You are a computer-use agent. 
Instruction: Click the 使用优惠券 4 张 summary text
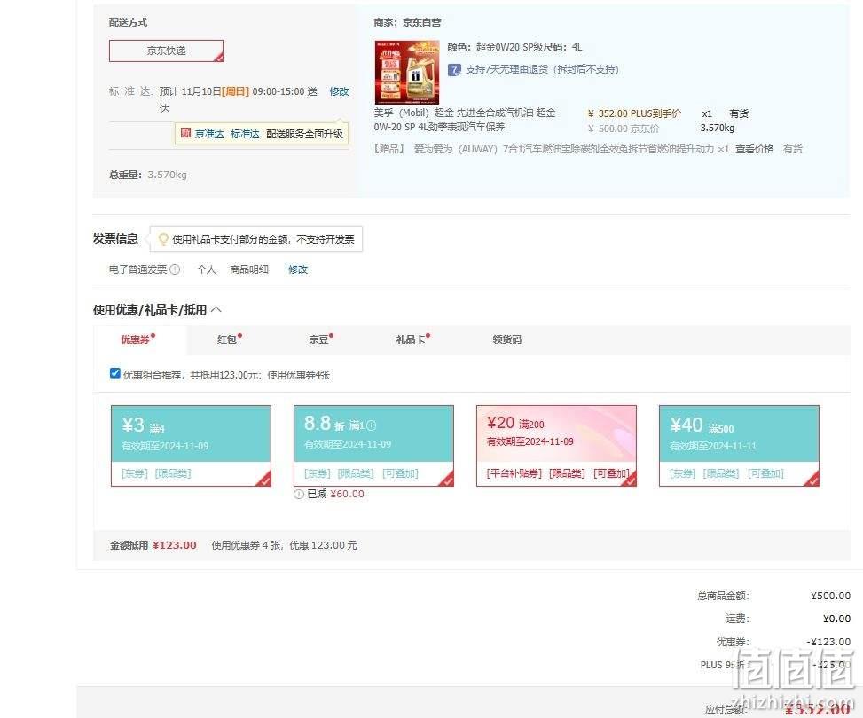point(285,545)
